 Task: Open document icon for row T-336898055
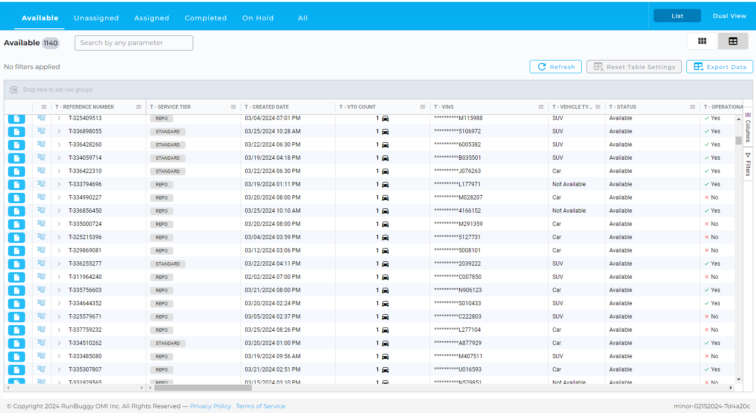17,132
